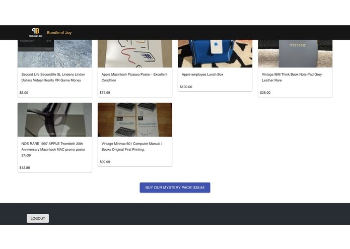Screen dimensions: 350x249
Task: Click the $12.88 price
Action: (25, 168)
